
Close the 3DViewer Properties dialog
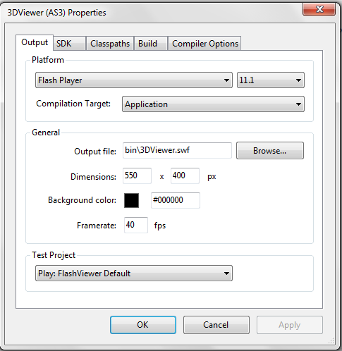(319, 9)
